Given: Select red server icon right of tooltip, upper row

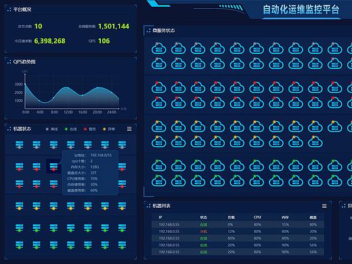Looking at the screenshot, I should point(122,167).
